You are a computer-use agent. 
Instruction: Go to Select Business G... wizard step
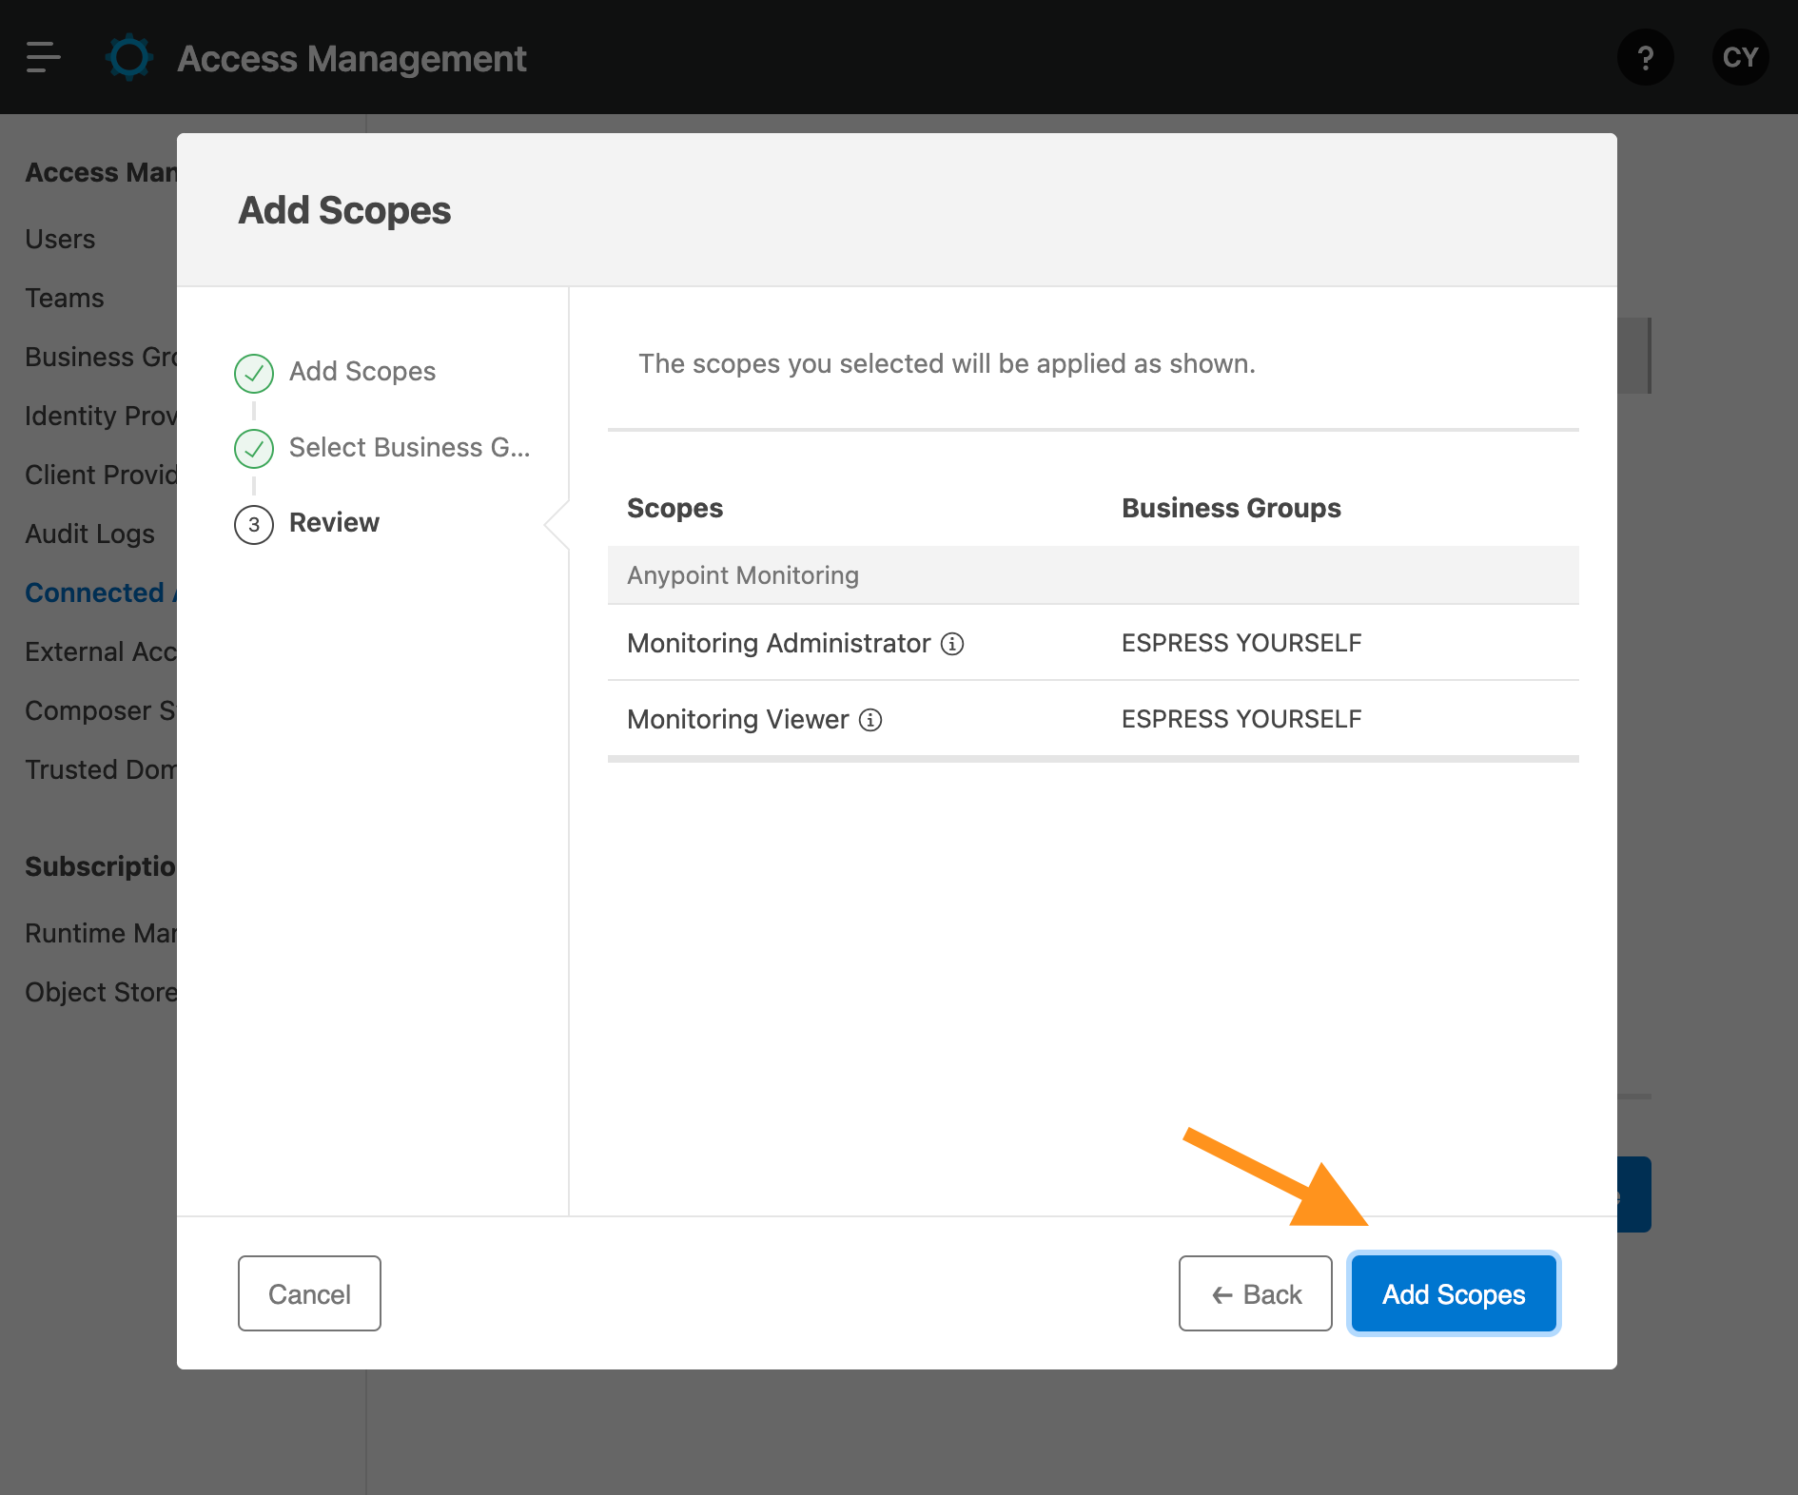(410, 447)
